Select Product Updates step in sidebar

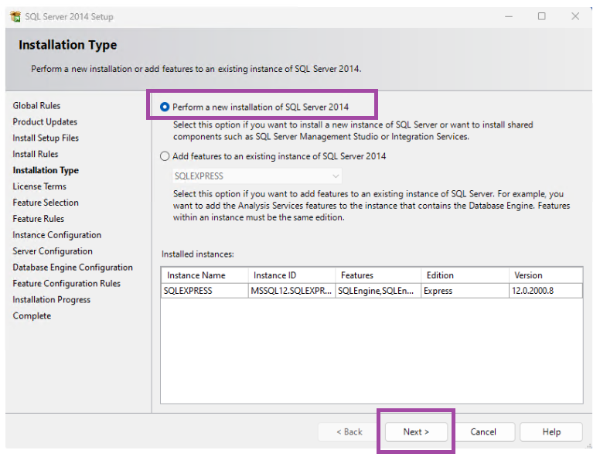[x=45, y=121]
